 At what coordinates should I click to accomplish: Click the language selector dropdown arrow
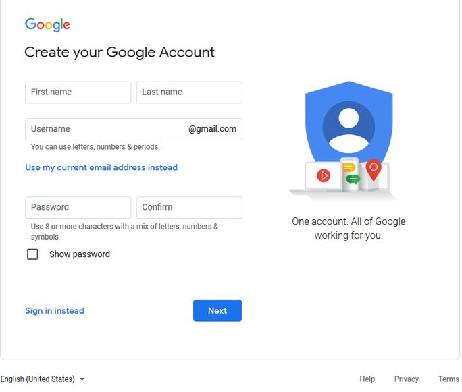82,379
